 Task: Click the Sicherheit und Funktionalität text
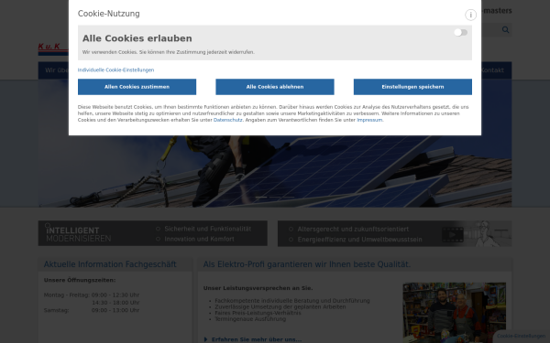point(208,229)
